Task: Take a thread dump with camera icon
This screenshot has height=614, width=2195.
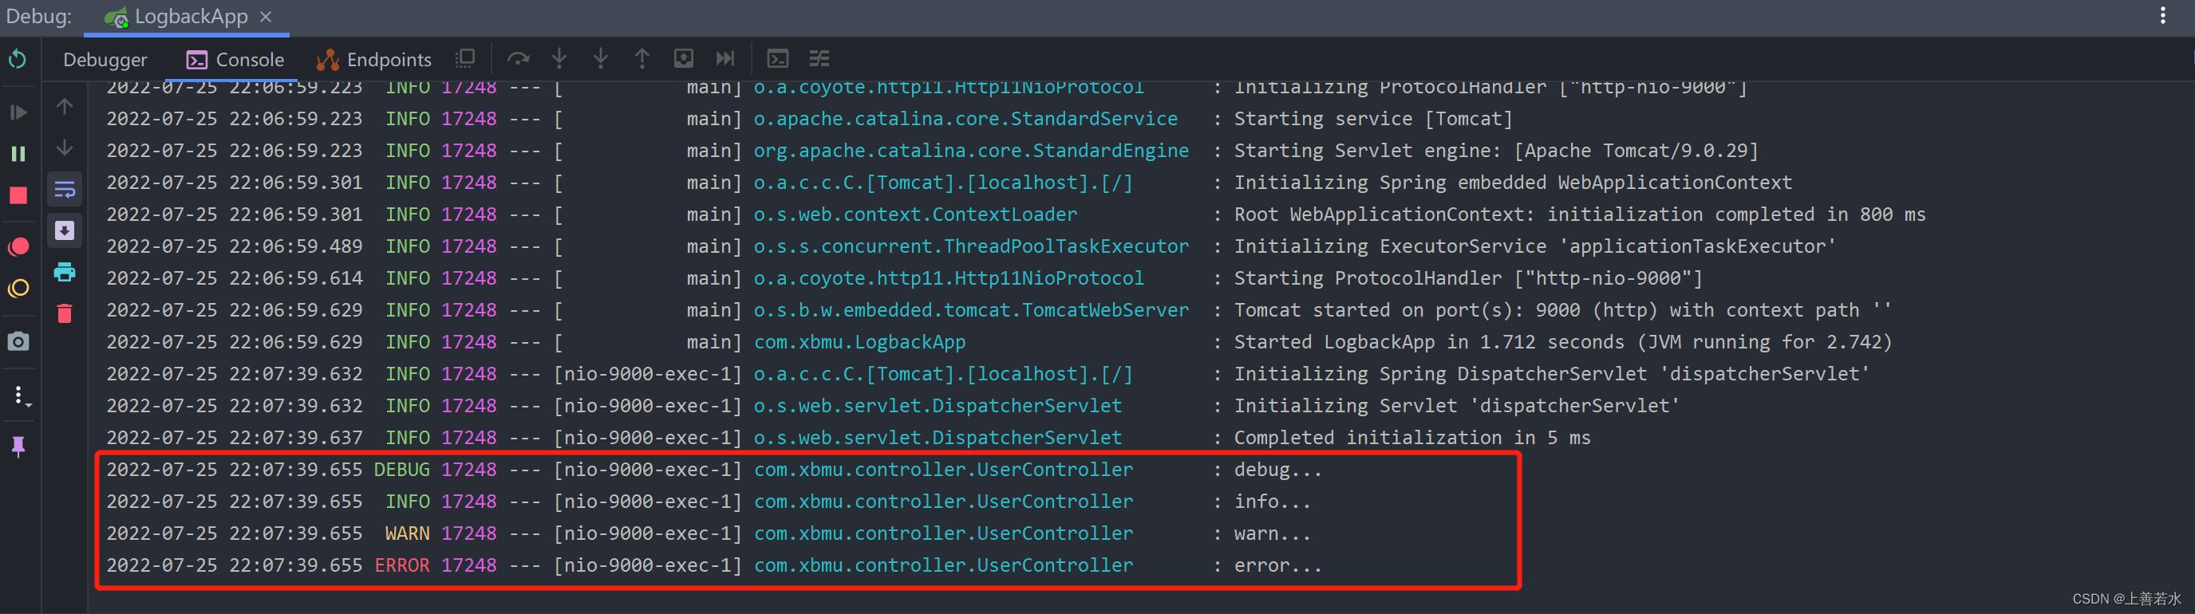Action: point(18,341)
